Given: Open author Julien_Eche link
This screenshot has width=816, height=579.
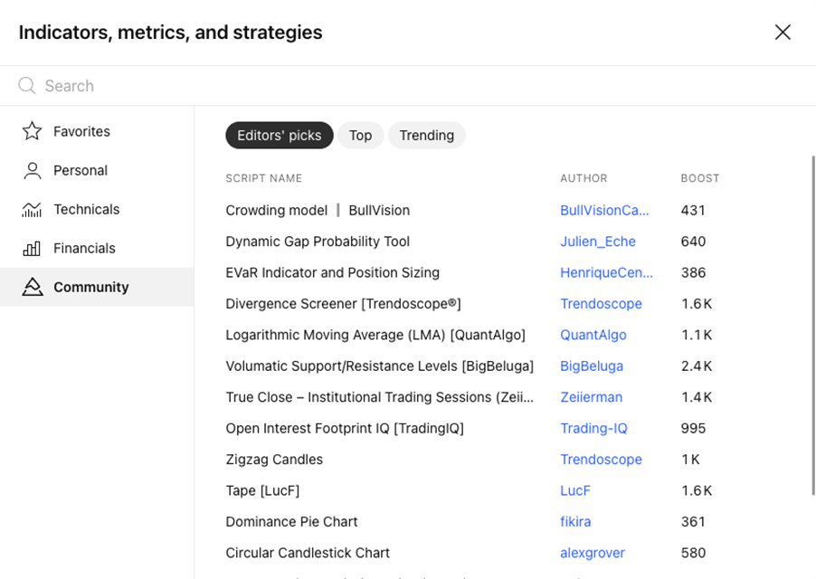Looking at the screenshot, I should point(598,242).
